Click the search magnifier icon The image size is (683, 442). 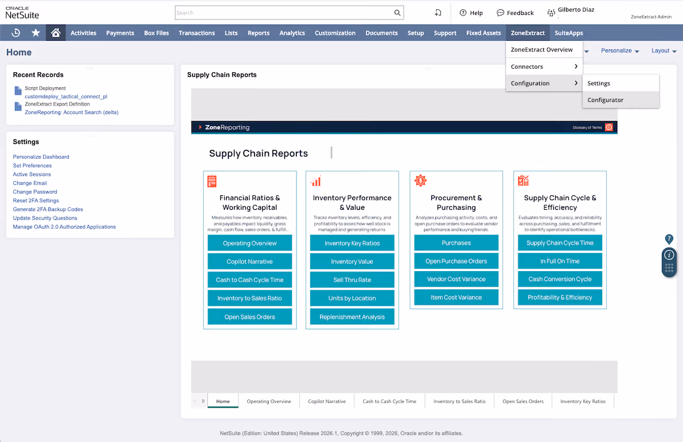pyautogui.click(x=397, y=13)
